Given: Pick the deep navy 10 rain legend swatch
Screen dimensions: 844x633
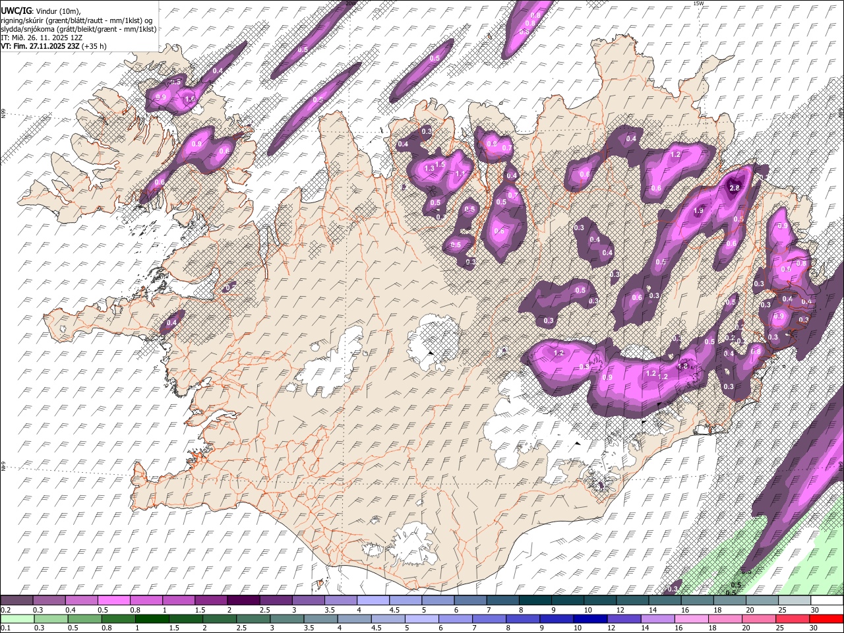Looking at the screenshot, I should tap(590, 618).
